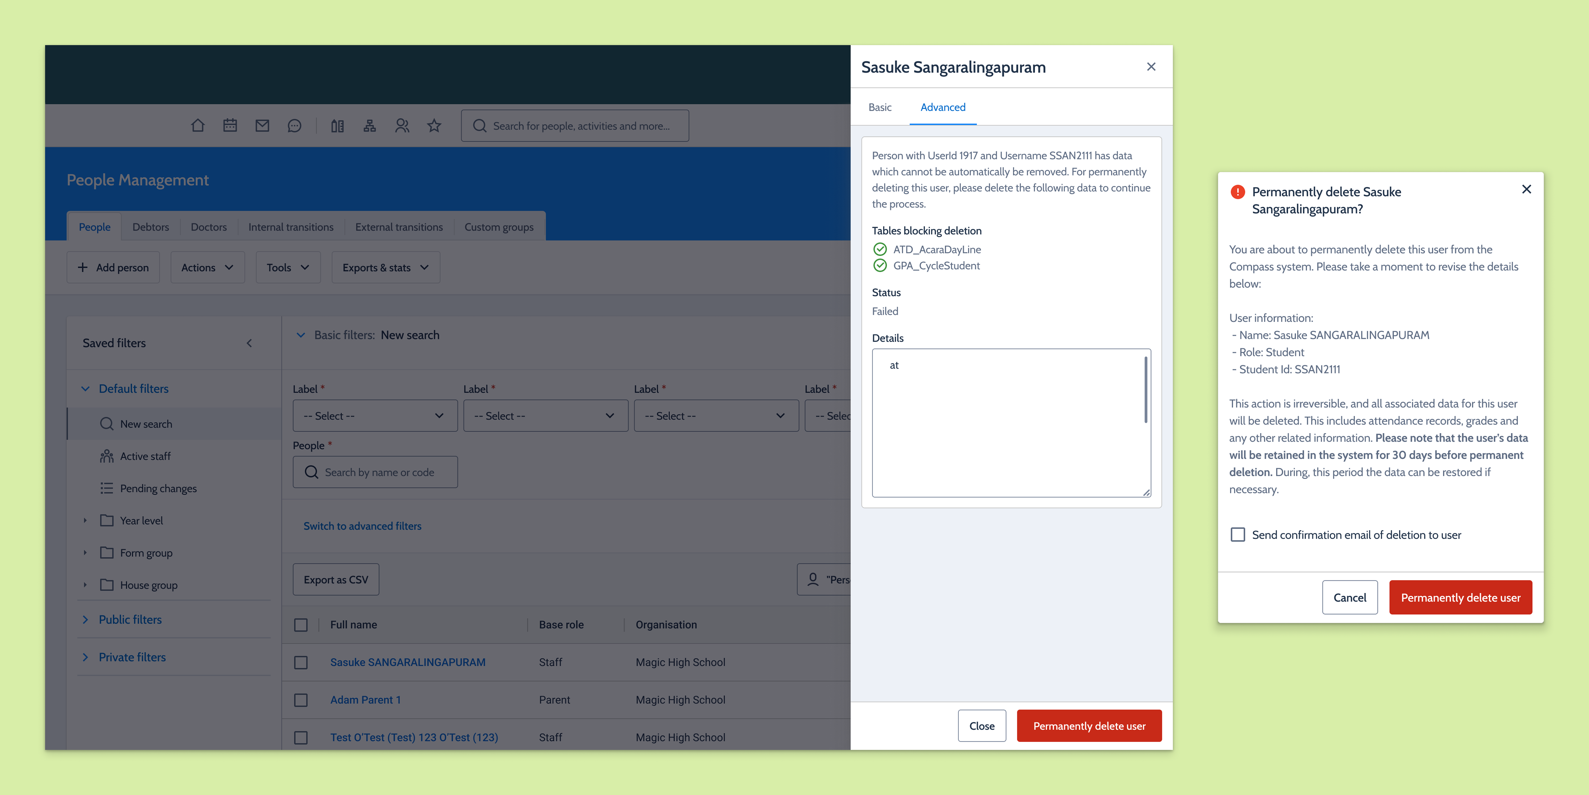The width and height of the screenshot is (1589, 795).
Task: Click the green check icon beside GPA_CycleStudent
Action: [880, 265]
